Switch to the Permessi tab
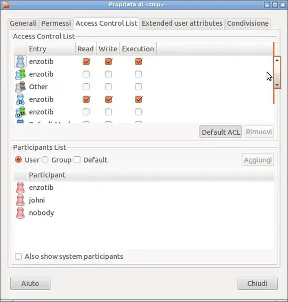The width and height of the screenshot is (288, 302). pyautogui.click(x=56, y=24)
